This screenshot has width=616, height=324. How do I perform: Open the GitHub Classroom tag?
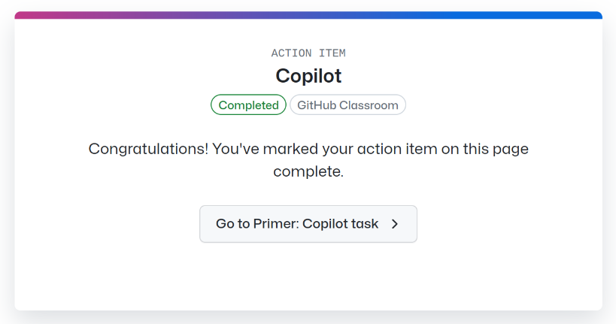(x=347, y=105)
